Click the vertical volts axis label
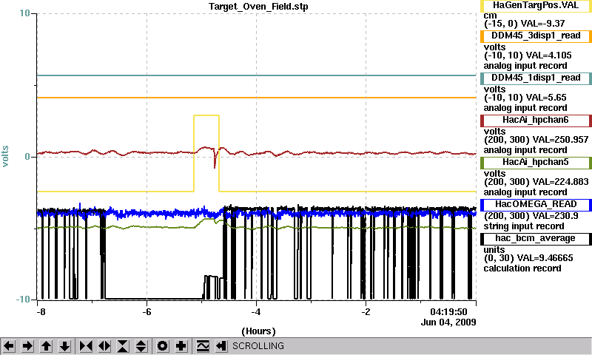The height and width of the screenshot is (355, 592). pos(5,156)
